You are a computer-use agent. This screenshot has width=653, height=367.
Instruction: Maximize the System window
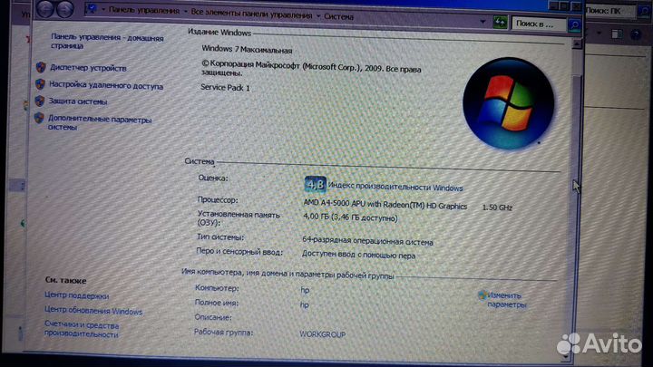click(x=564, y=5)
